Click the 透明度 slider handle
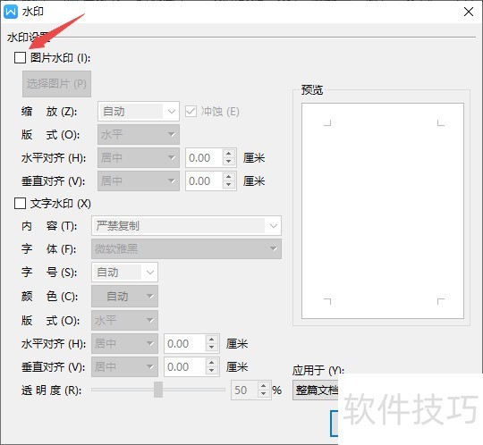The height and width of the screenshot is (445, 483). 158,390
